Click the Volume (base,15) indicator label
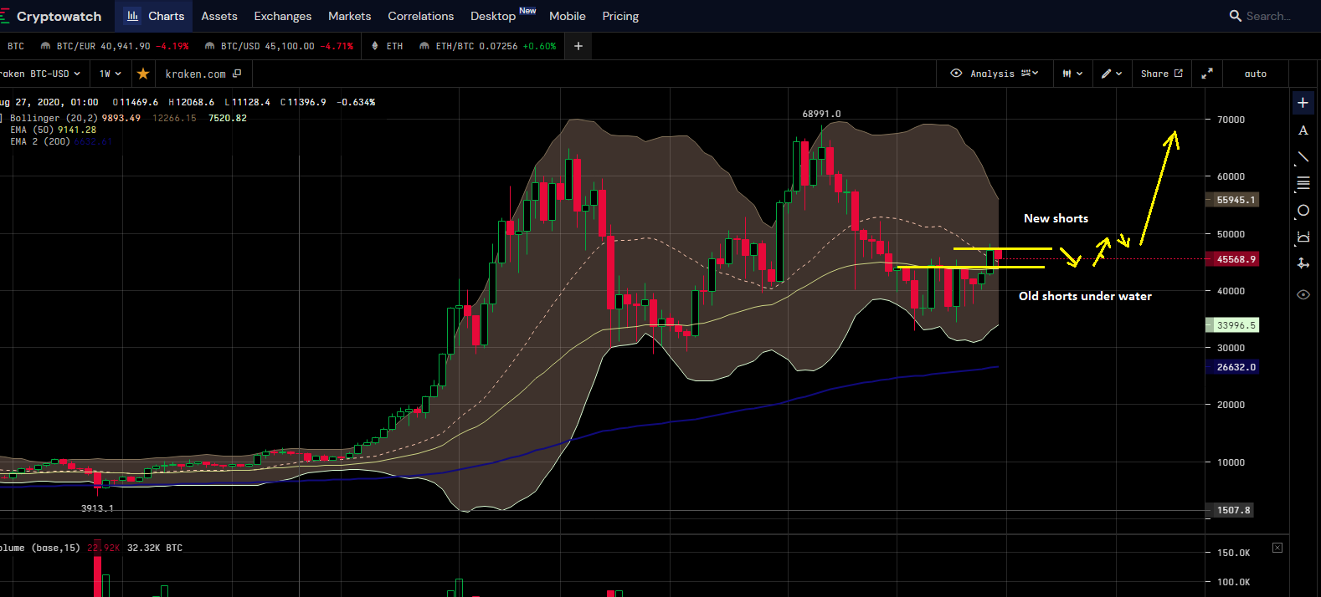 (x=40, y=548)
